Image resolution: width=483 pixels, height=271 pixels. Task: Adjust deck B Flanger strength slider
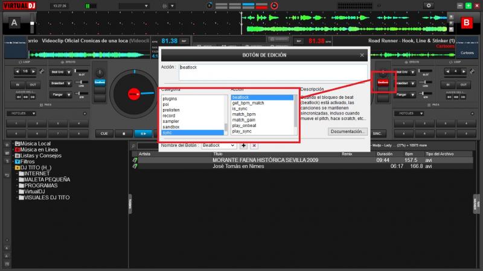[426, 93]
